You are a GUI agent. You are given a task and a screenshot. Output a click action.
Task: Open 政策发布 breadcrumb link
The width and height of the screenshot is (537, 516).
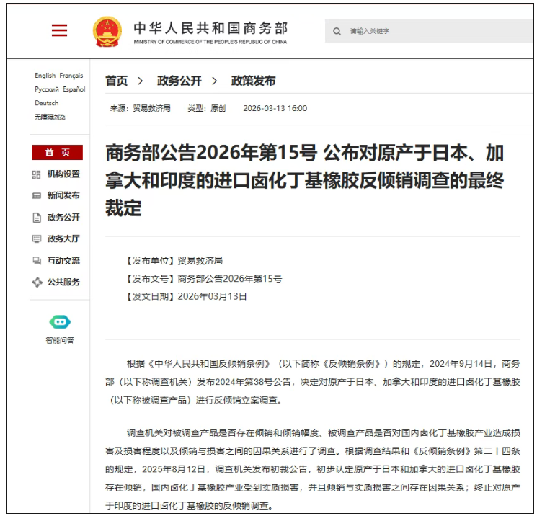click(253, 81)
